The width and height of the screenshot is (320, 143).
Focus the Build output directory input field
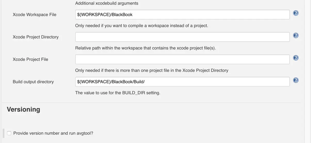coord(182,82)
